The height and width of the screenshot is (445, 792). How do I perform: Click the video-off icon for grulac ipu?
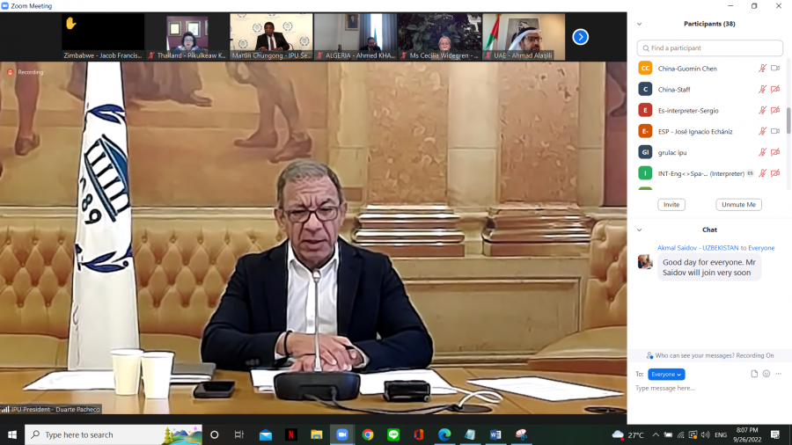[775, 152]
